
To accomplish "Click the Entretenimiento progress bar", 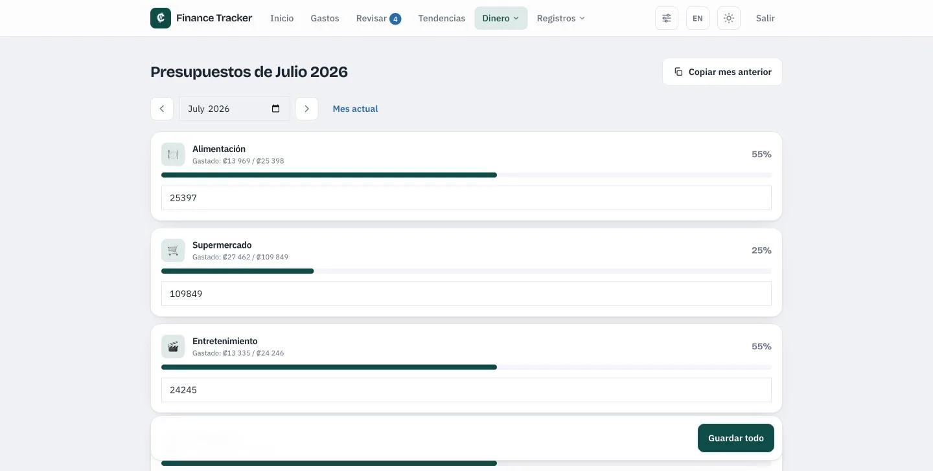I will (466, 367).
